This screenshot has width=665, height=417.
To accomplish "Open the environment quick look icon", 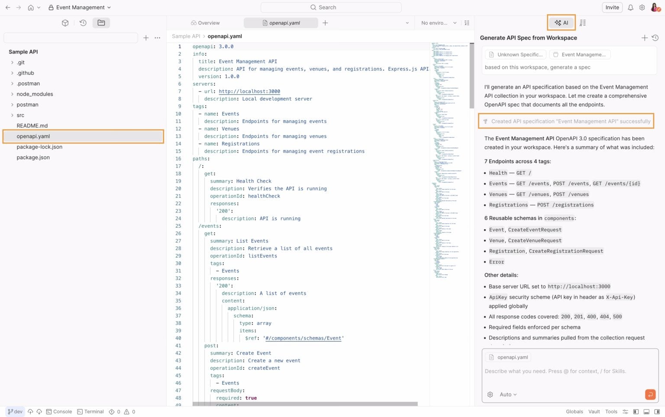I will pyautogui.click(x=467, y=23).
